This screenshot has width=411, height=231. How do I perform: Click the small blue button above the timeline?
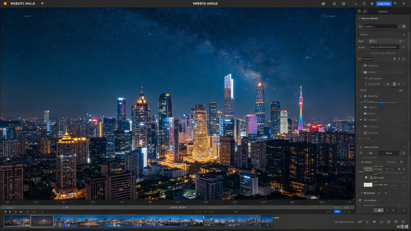pos(337,211)
